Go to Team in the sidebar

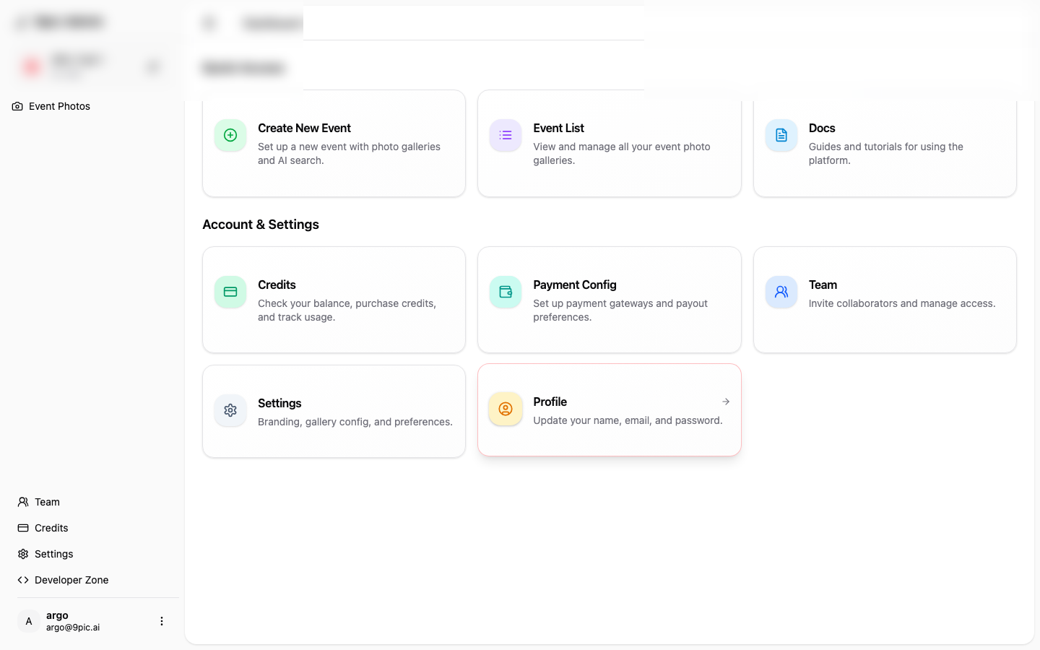tap(47, 502)
